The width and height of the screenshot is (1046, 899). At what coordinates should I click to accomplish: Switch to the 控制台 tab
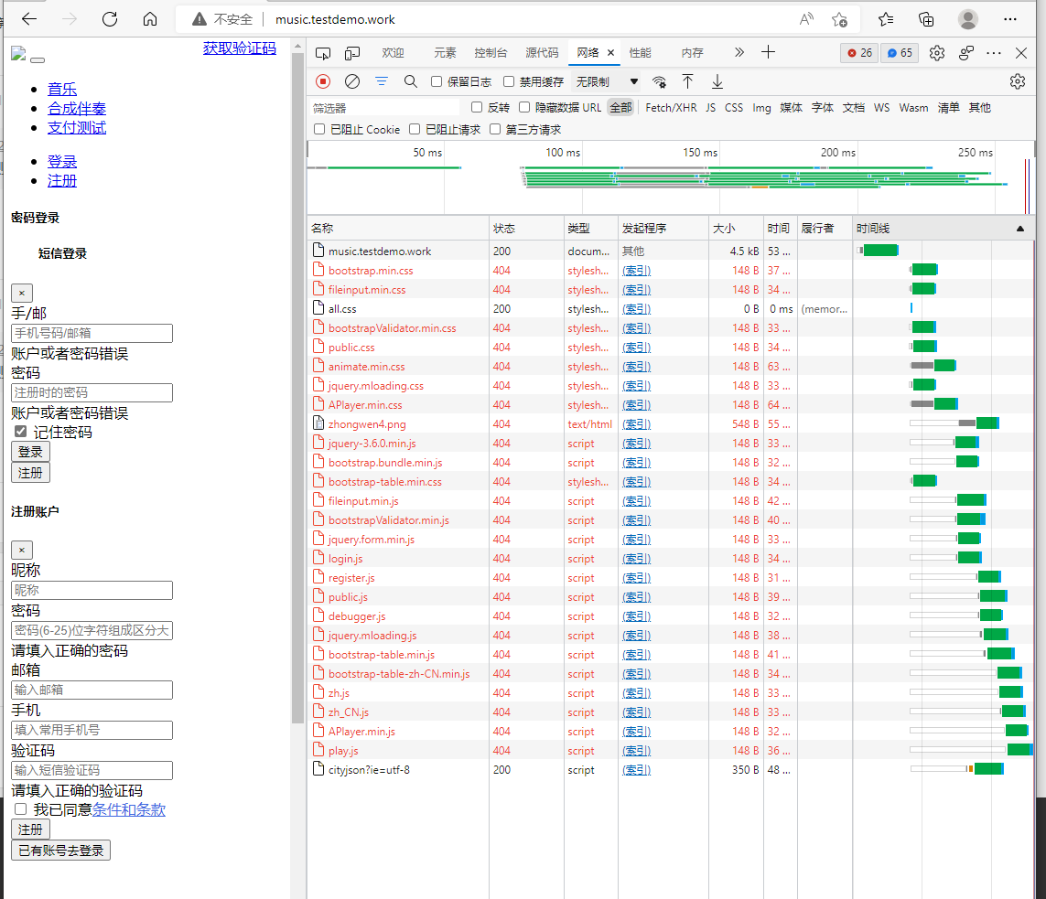[x=491, y=53]
